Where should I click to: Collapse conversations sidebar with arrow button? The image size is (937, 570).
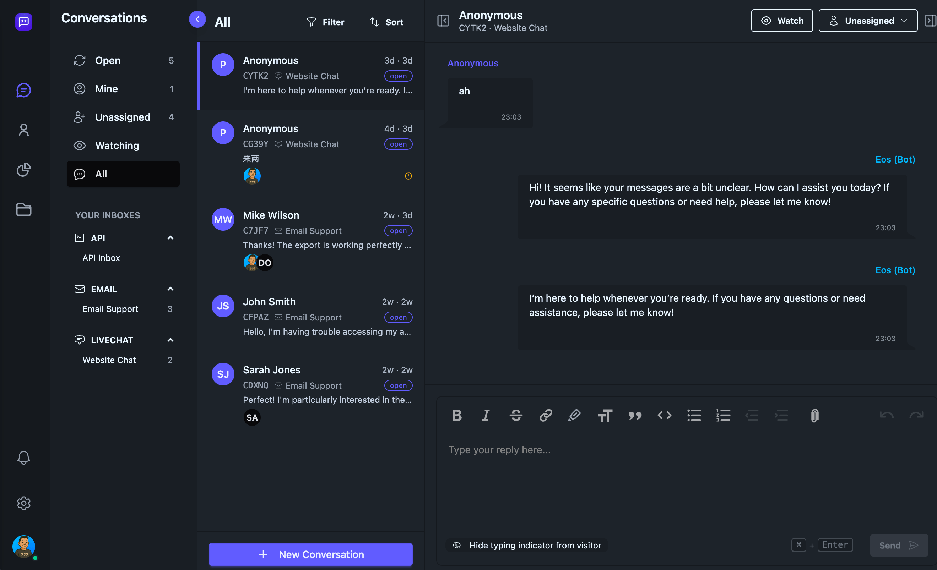197,19
